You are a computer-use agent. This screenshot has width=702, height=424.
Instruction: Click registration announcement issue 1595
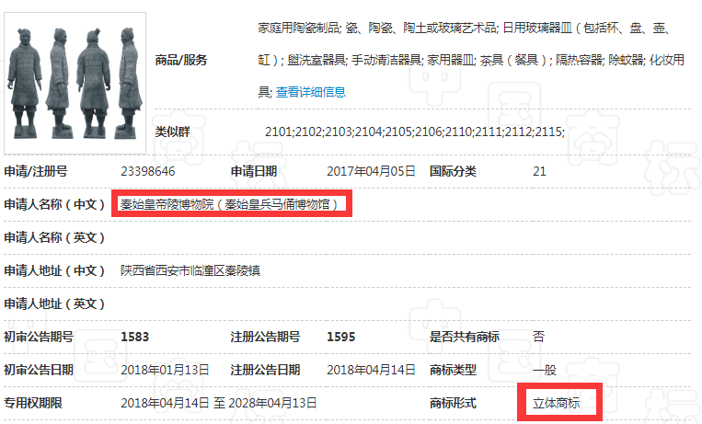click(x=340, y=338)
